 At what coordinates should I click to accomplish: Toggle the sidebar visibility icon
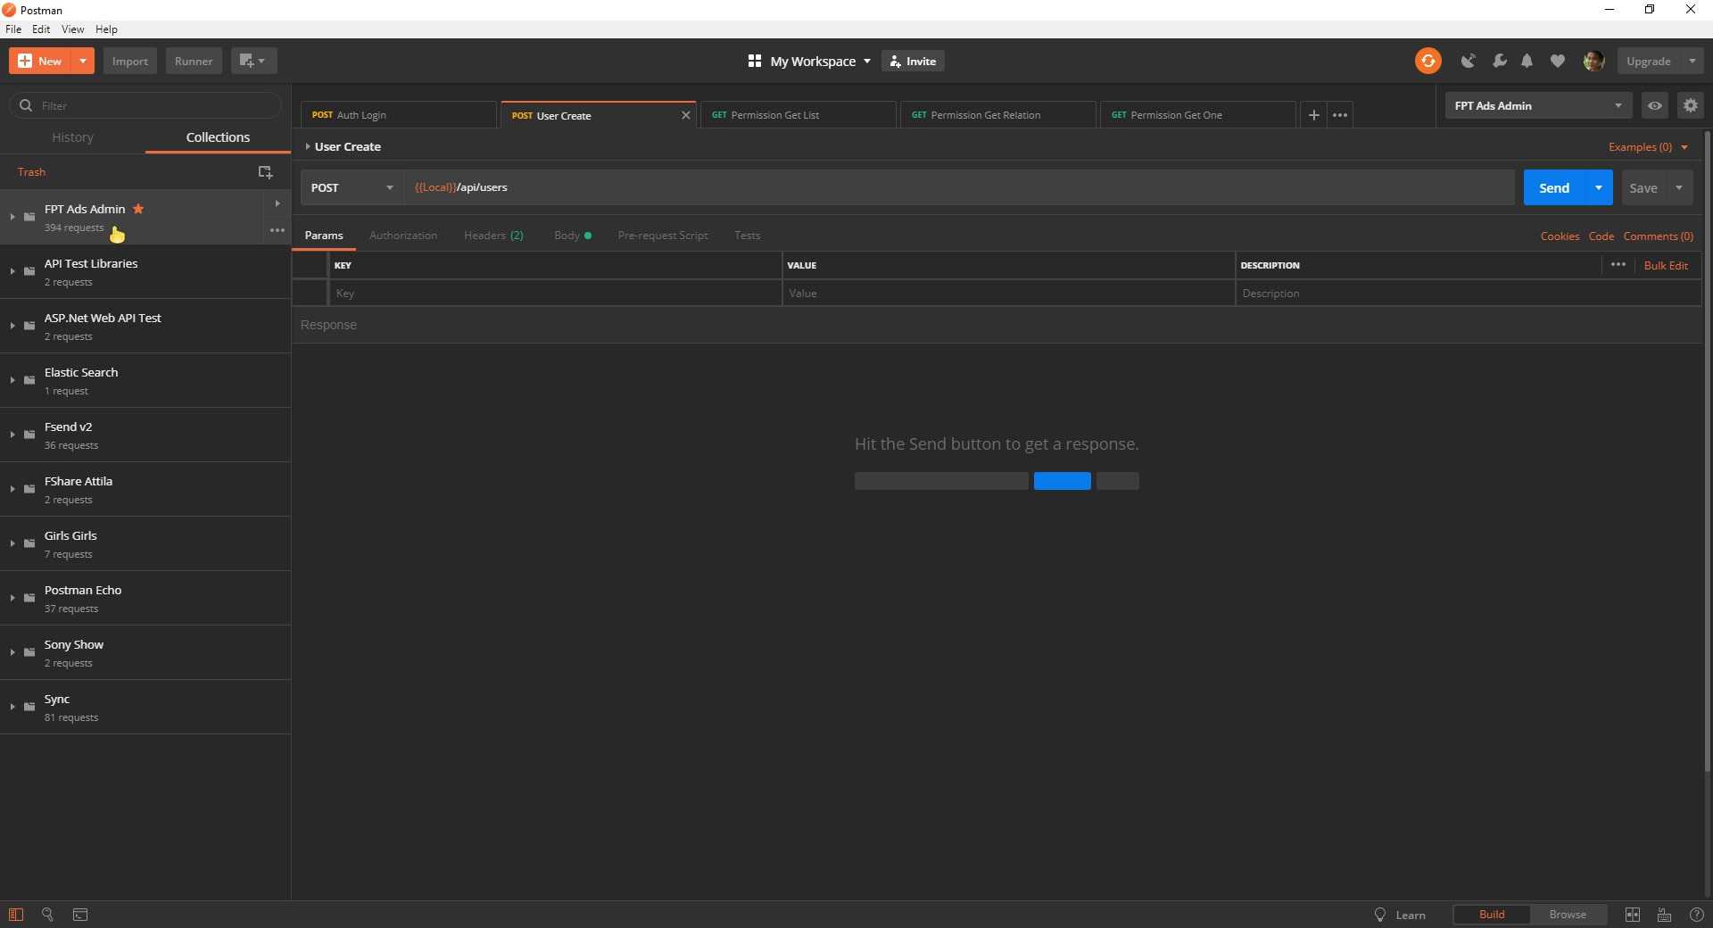click(x=16, y=915)
